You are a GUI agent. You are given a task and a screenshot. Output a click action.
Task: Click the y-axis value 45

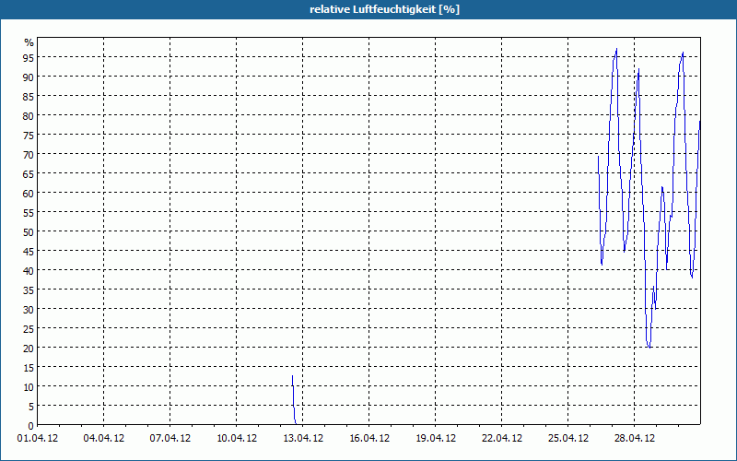[29, 251]
